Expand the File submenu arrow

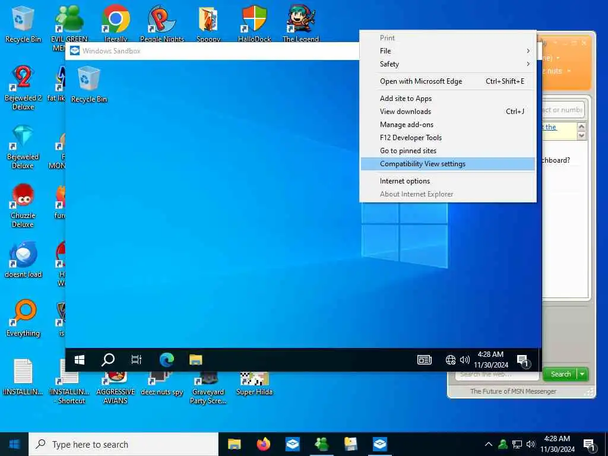click(x=528, y=51)
